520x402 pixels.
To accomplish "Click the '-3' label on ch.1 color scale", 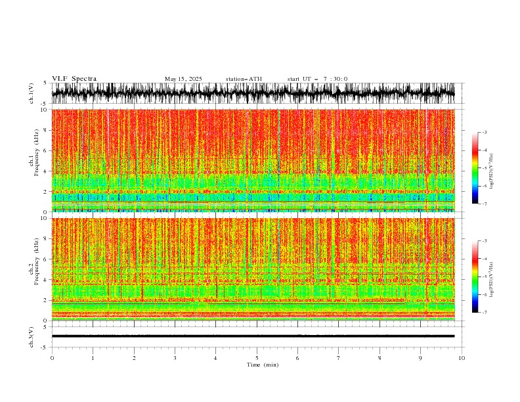I will click(x=484, y=132).
